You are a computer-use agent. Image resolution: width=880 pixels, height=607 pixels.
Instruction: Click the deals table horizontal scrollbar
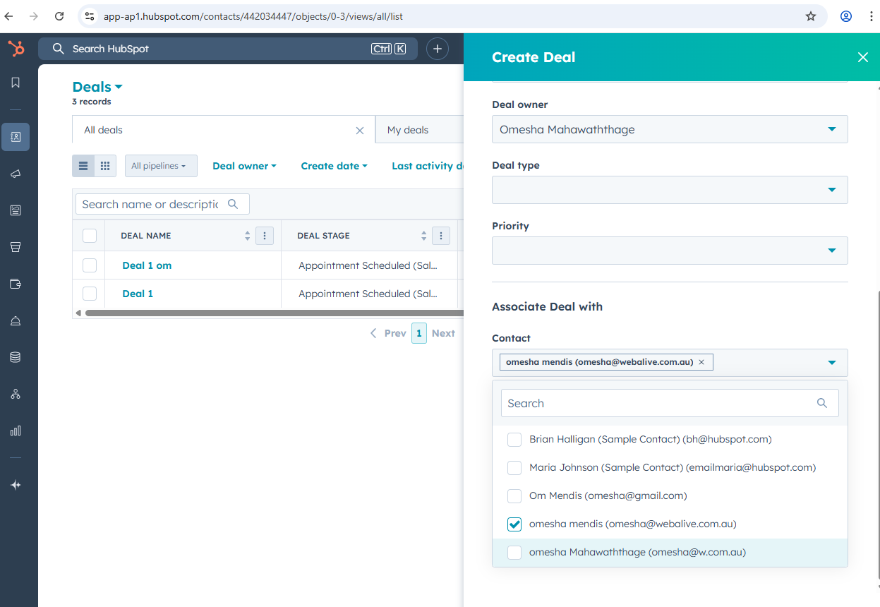tap(274, 313)
